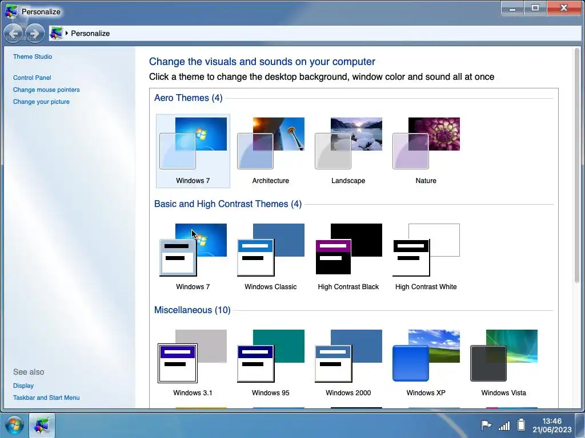Open Theme Studio link

(x=33, y=56)
